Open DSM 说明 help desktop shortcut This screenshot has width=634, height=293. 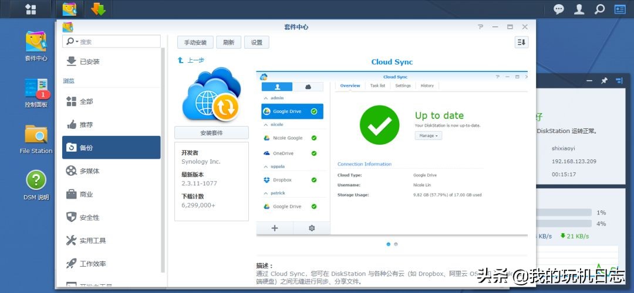click(x=36, y=185)
